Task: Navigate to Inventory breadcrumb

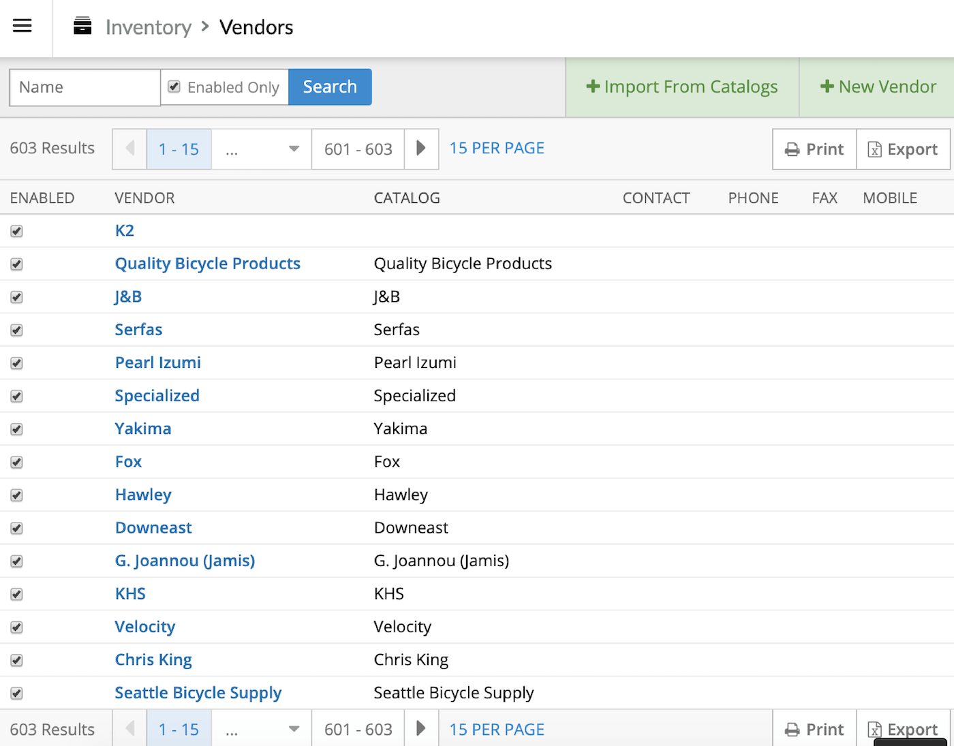Action: click(x=148, y=27)
